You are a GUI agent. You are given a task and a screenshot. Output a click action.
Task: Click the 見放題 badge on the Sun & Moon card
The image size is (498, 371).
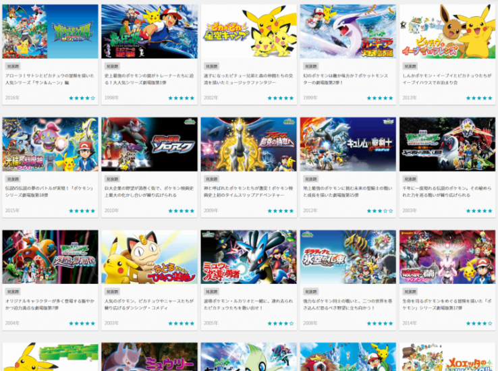13,66
